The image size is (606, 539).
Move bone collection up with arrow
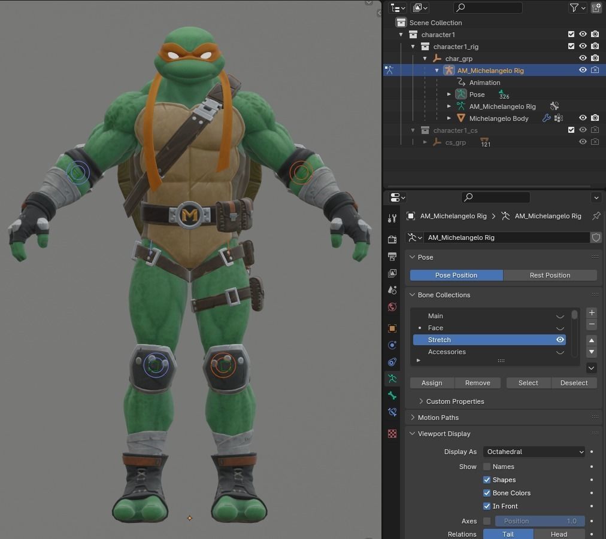pos(592,340)
